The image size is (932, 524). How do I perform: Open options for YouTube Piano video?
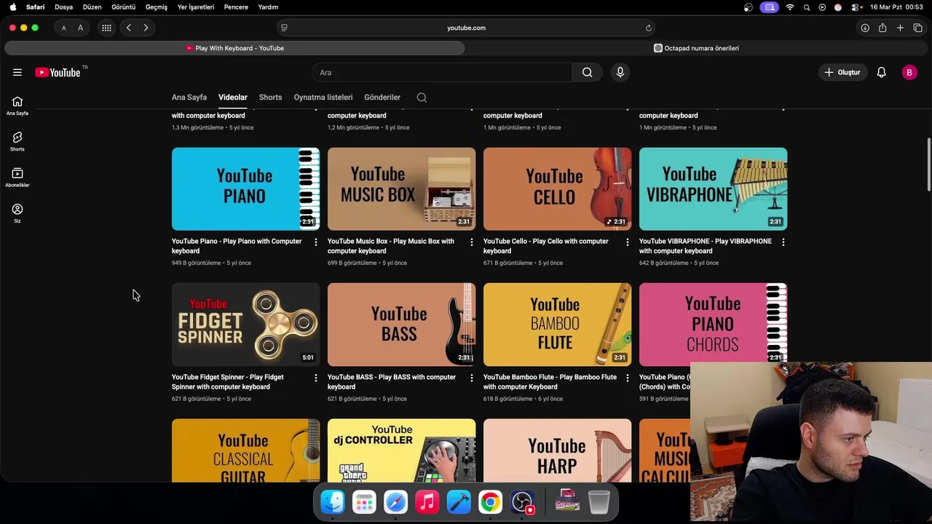click(315, 242)
